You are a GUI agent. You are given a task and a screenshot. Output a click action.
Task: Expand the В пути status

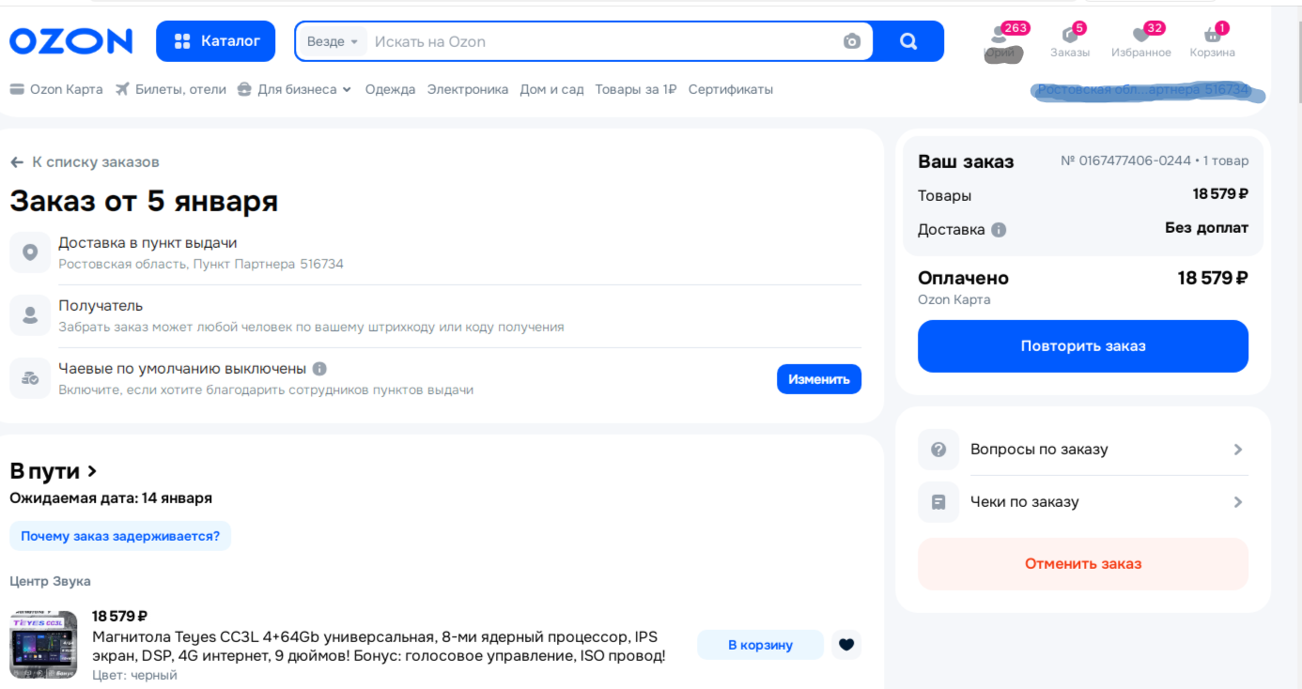[x=54, y=471]
